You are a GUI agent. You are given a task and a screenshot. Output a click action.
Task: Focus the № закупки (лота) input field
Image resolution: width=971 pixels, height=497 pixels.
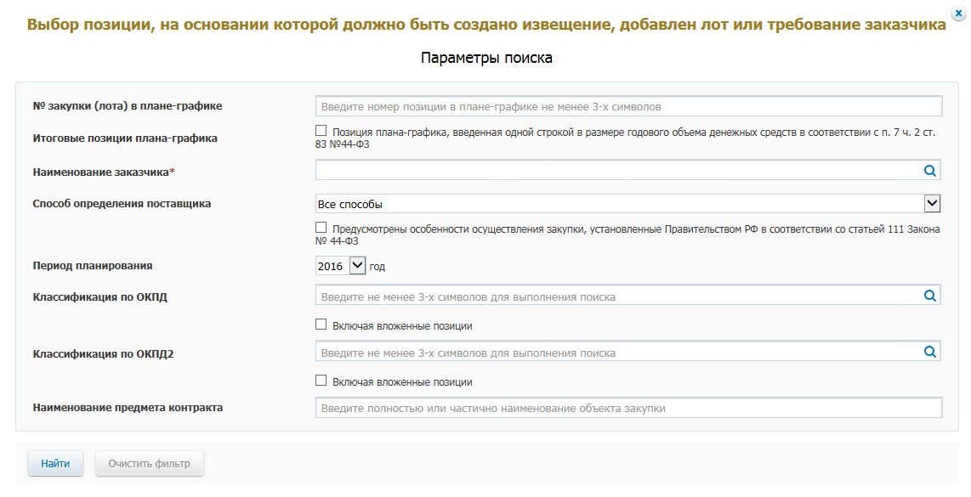(627, 106)
